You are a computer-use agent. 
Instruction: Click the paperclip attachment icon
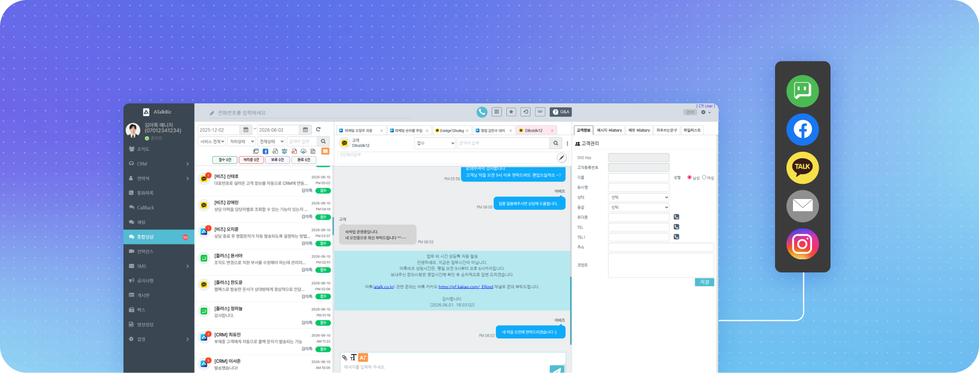[344, 357]
